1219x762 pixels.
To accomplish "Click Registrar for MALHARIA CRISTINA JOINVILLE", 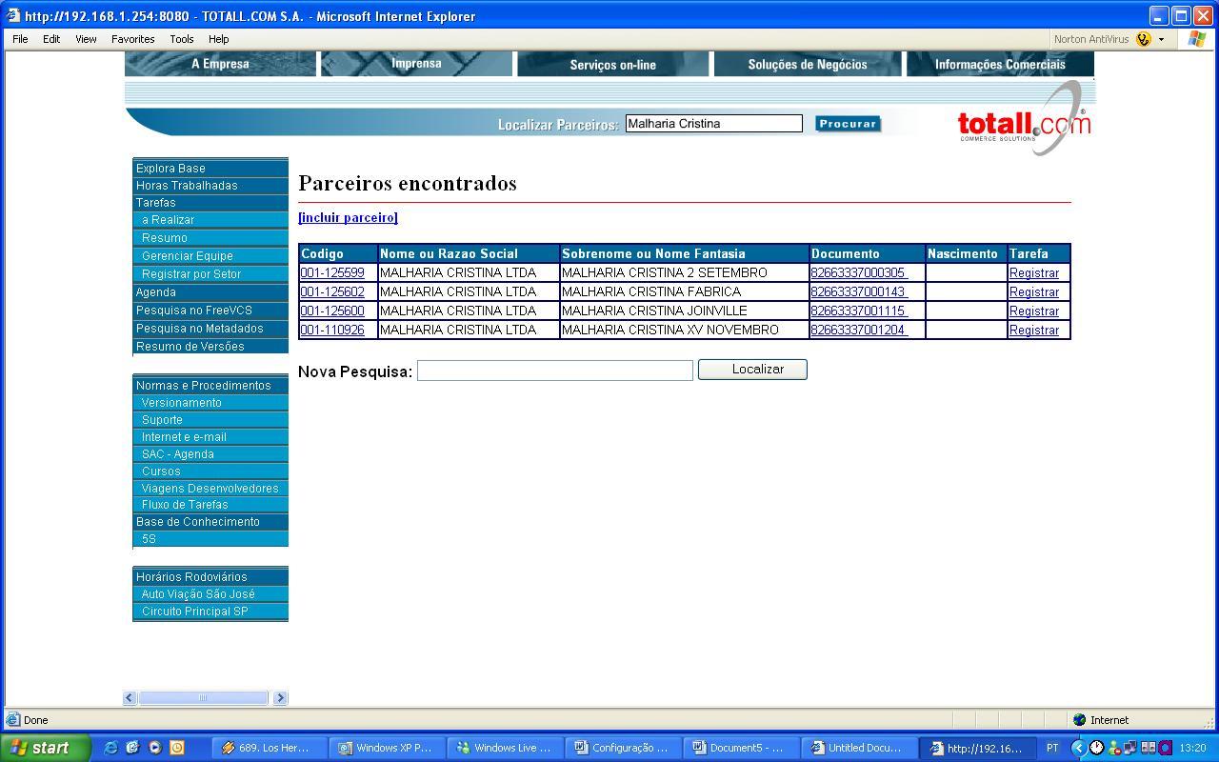I will tap(1033, 311).
